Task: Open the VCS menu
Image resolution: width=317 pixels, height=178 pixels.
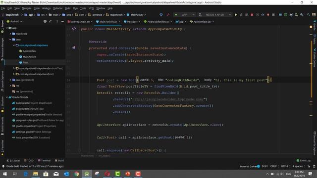Action: (x=91, y=8)
